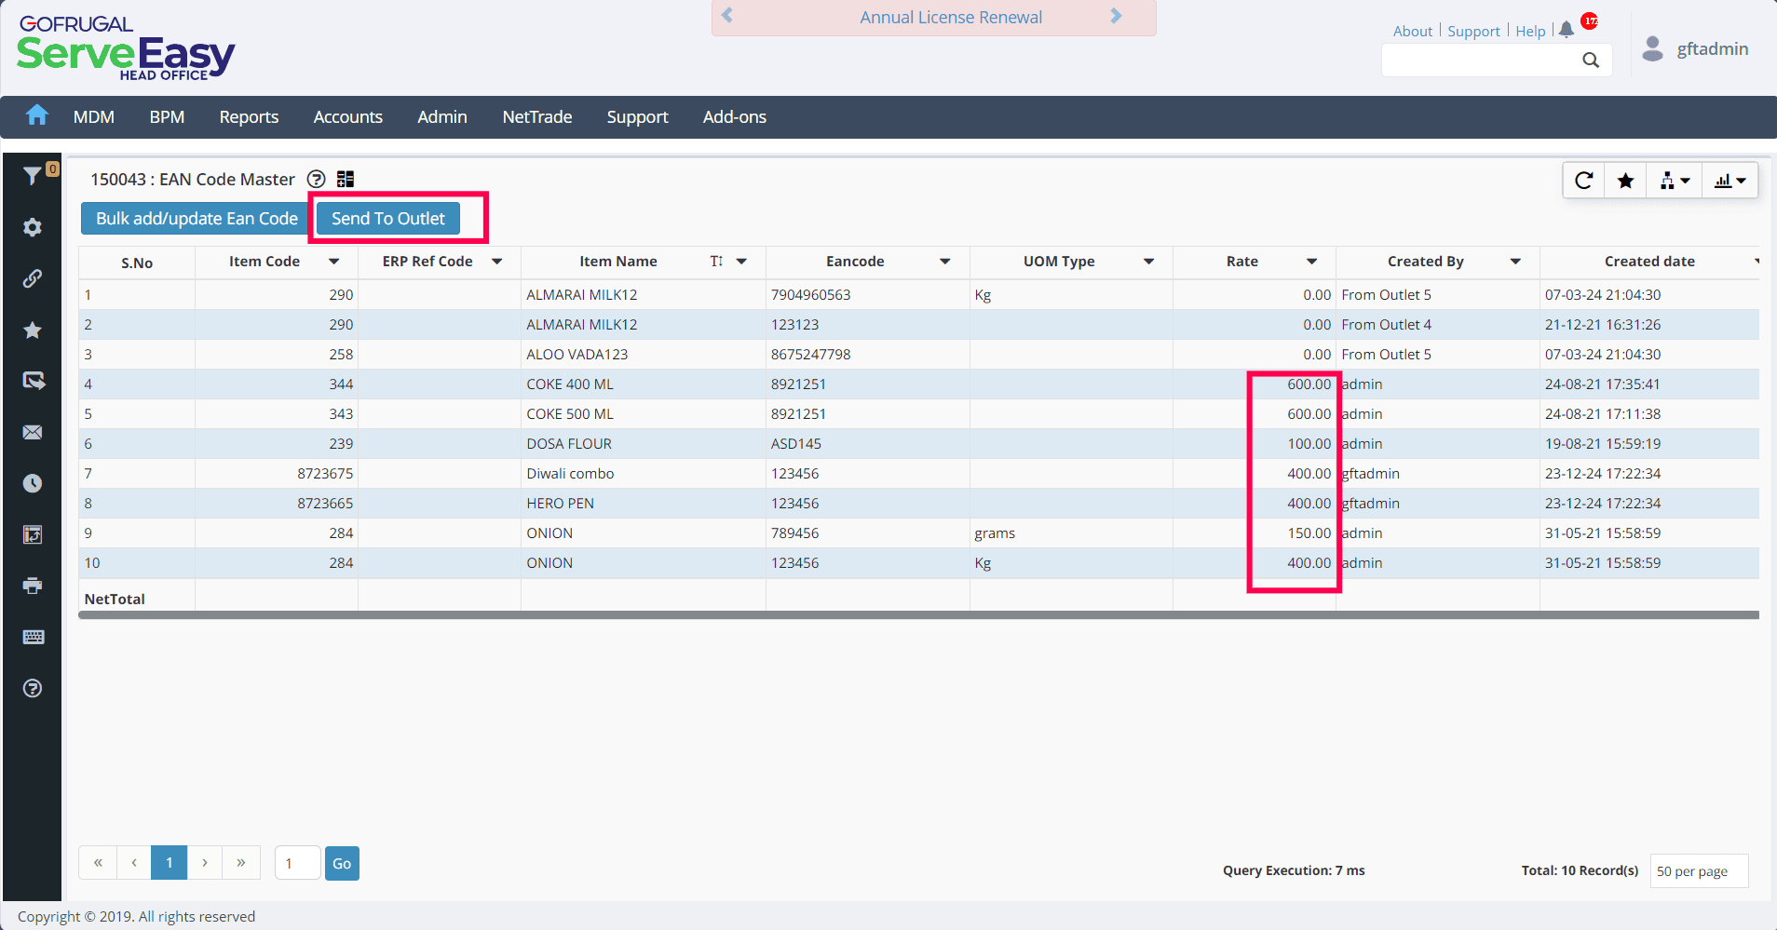
Task: Click the sidebar printer icon
Action: pyautogui.click(x=33, y=586)
